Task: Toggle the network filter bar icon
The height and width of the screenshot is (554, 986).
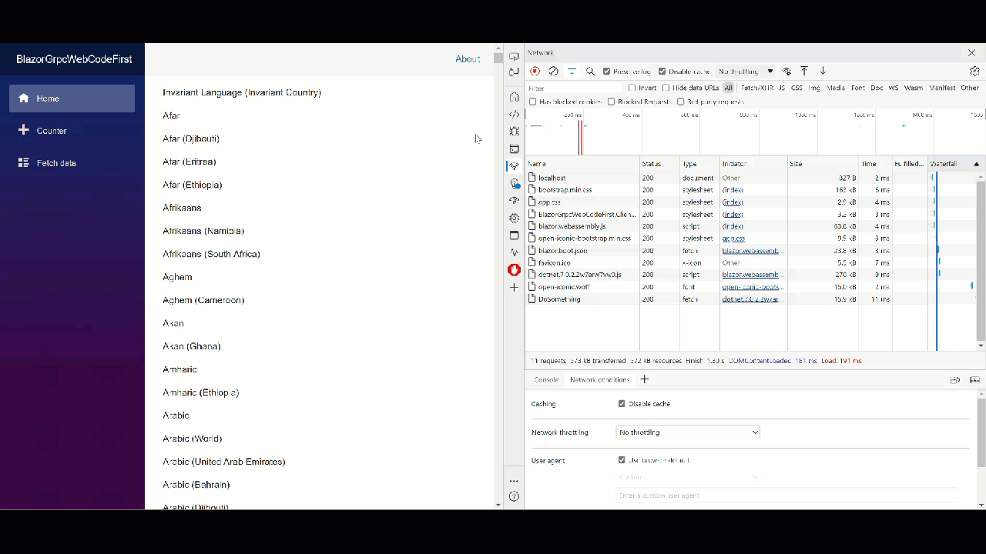Action: point(572,71)
